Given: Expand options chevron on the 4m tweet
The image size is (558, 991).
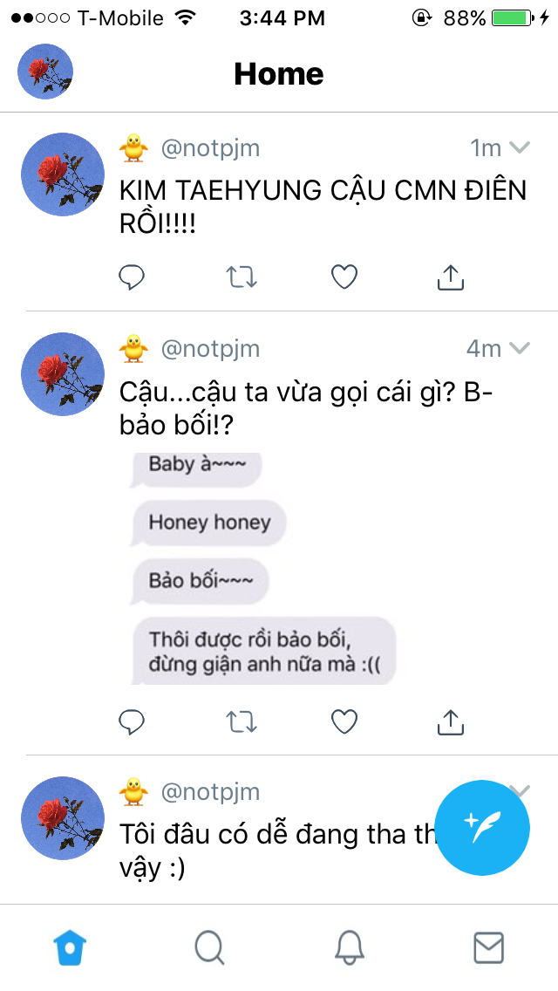Looking at the screenshot, I should tap(520, 349).
